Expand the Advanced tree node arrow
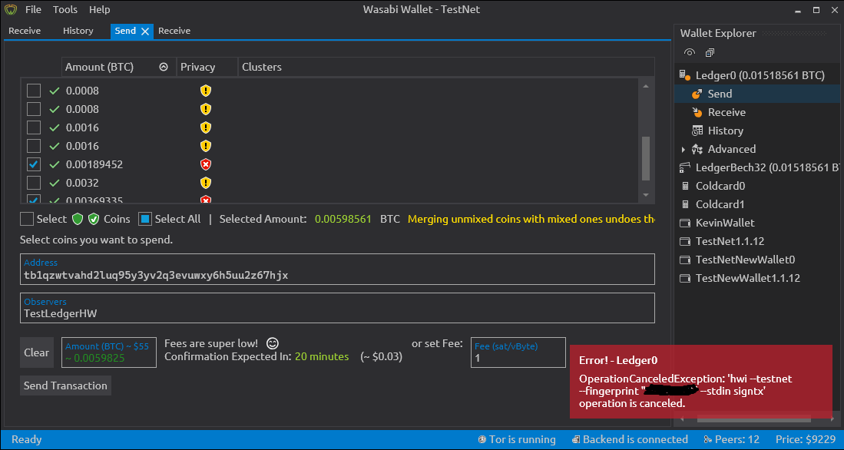 click(683, 150)
